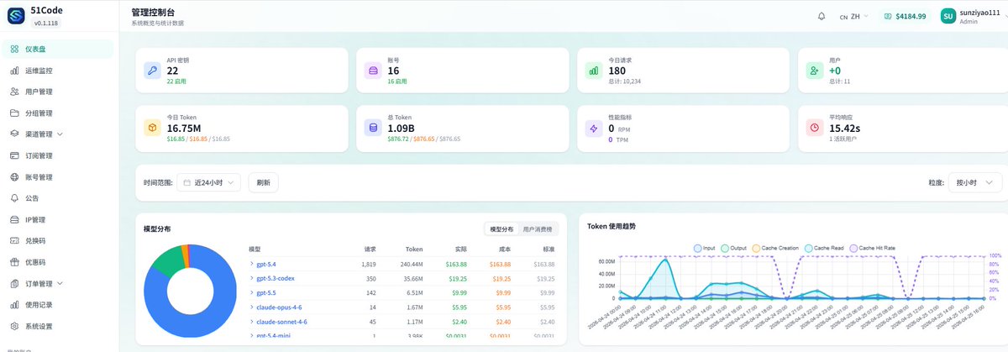This screenshot has height=352, width=1008.
Task: Click the 用户管理 people icon
Action: point(14,92)
